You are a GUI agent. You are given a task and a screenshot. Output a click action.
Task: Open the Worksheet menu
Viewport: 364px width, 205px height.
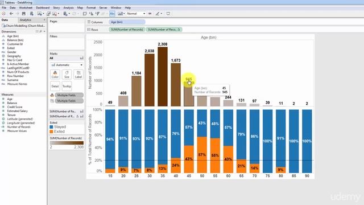click(26, 7)
